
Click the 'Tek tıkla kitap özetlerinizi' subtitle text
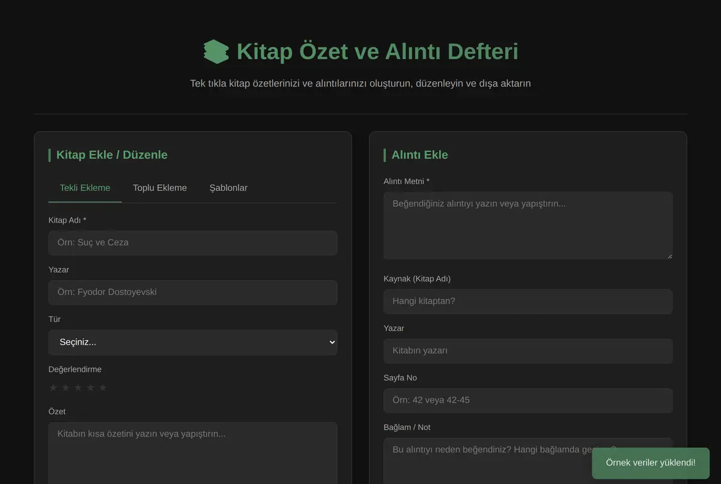[x=360, y=83]
